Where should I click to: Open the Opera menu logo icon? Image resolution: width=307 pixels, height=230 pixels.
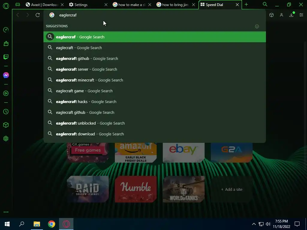click(x=6, y=6)
